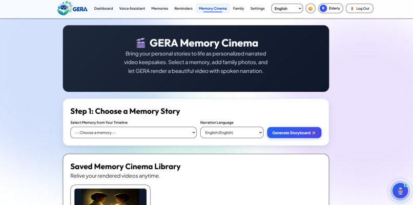This screenshot has height=205, width=413.
Task: Select the Memory Cinema tab
Action: [213, 8]
